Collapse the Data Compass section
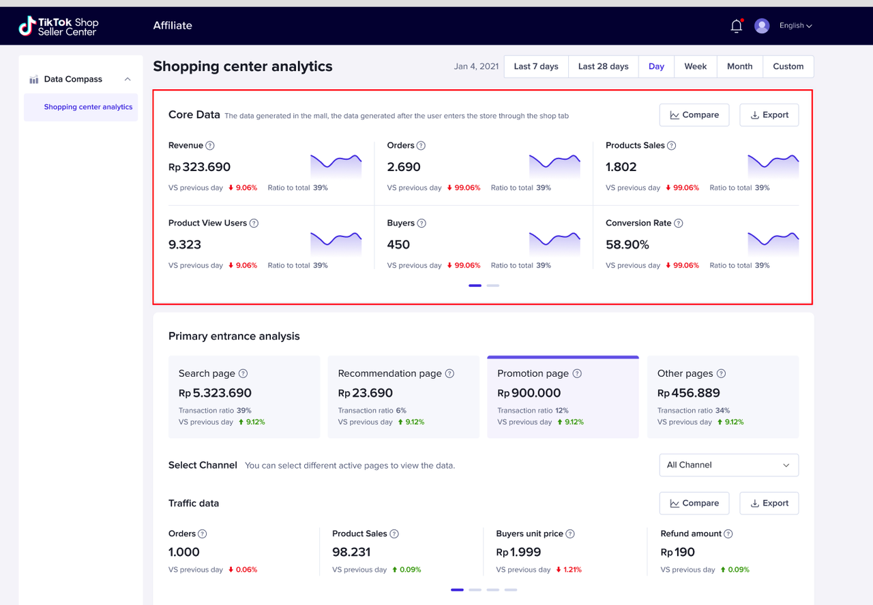Viewport: 873px width, 605px height. coord(128,80)
